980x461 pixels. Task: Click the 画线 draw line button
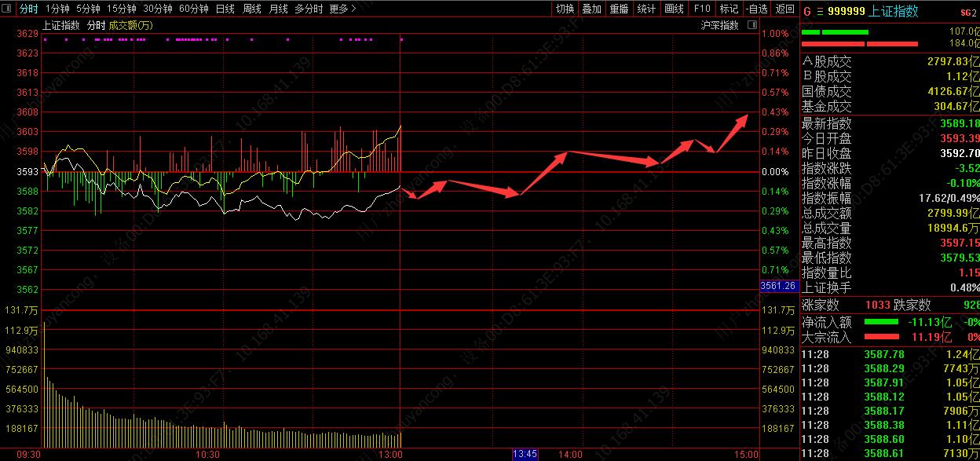coord(674,9)
